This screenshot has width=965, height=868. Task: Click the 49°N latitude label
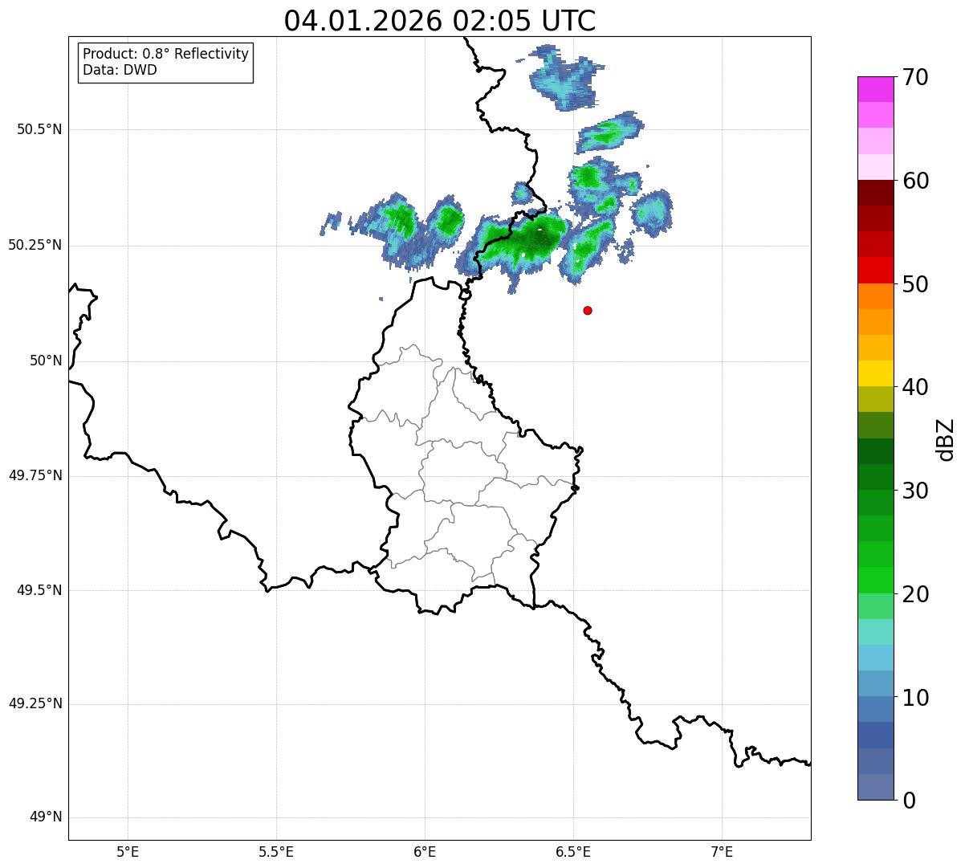(46, 817)
